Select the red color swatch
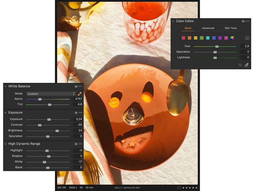The image size is (255, 191). (183, 38)
